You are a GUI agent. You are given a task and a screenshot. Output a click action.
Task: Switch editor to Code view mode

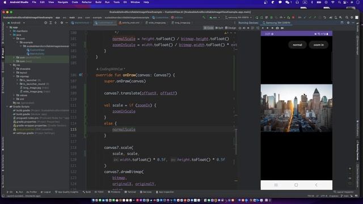point(209,28)
